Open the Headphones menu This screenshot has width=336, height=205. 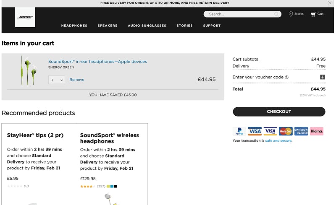pos(74,26)
